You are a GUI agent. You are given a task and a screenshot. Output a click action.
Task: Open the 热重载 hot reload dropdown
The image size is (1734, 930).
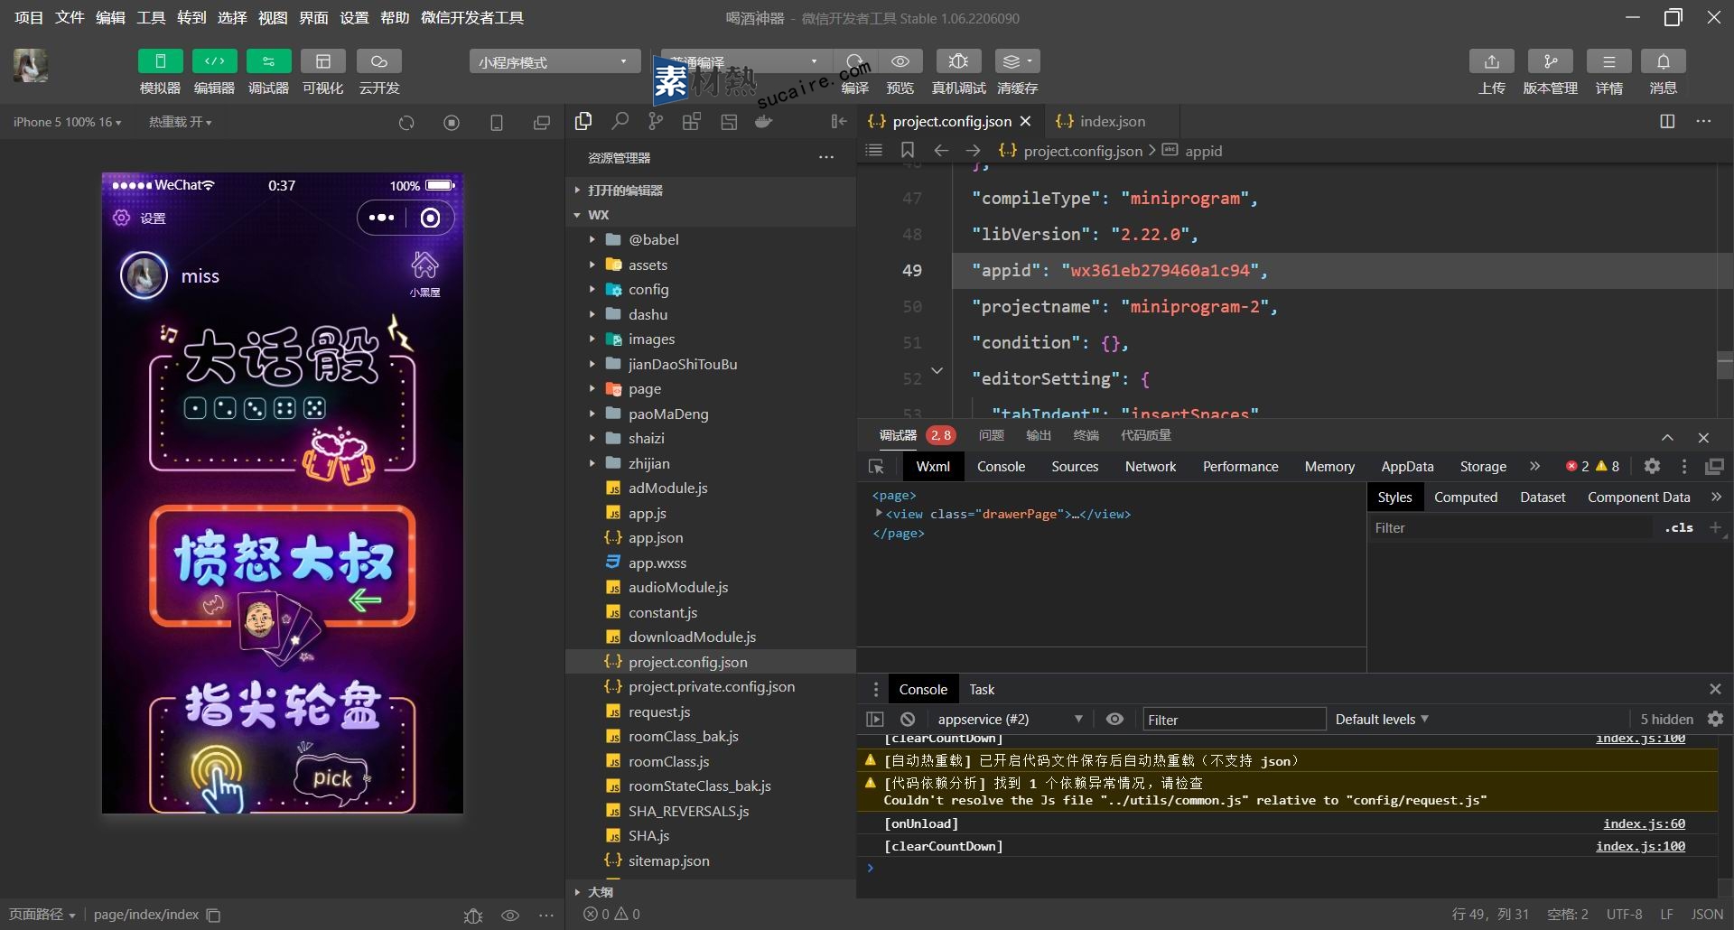point(181,122)
